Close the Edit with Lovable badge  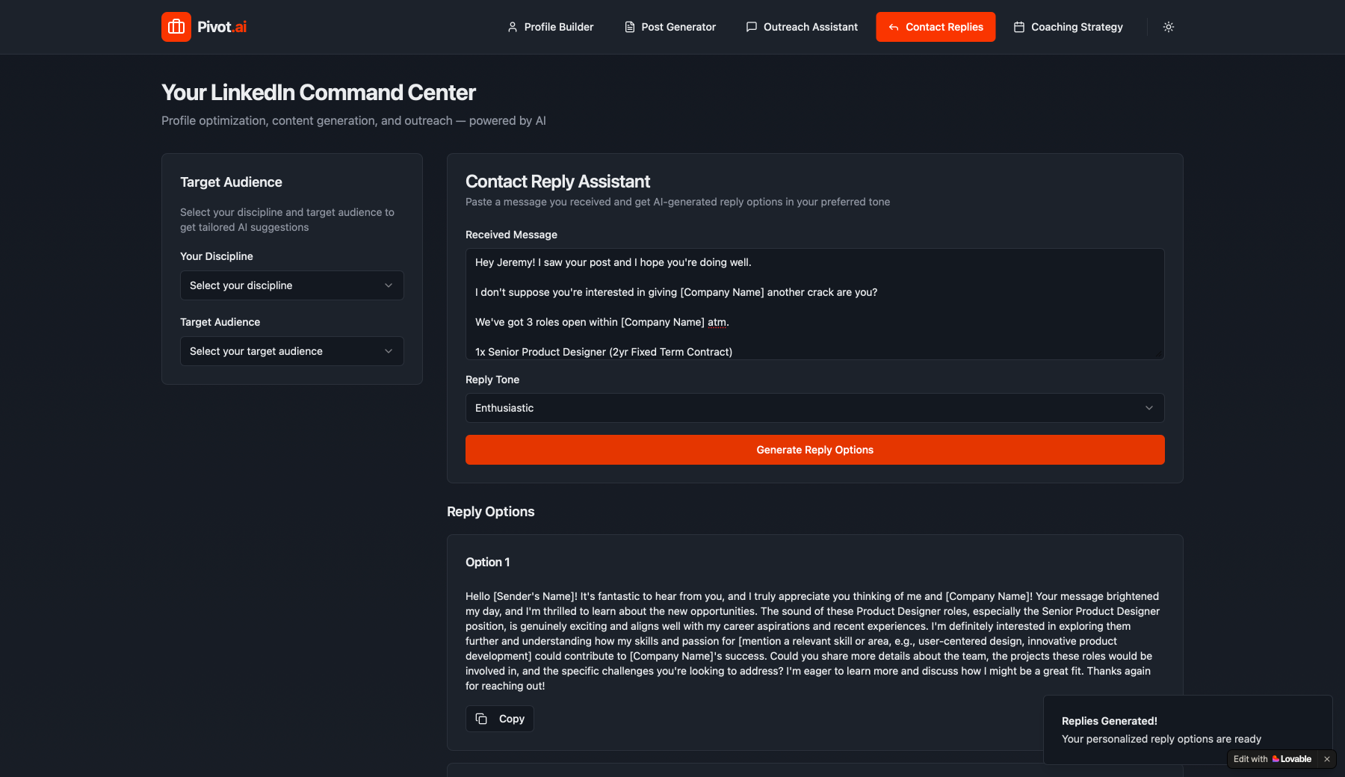1327,759
